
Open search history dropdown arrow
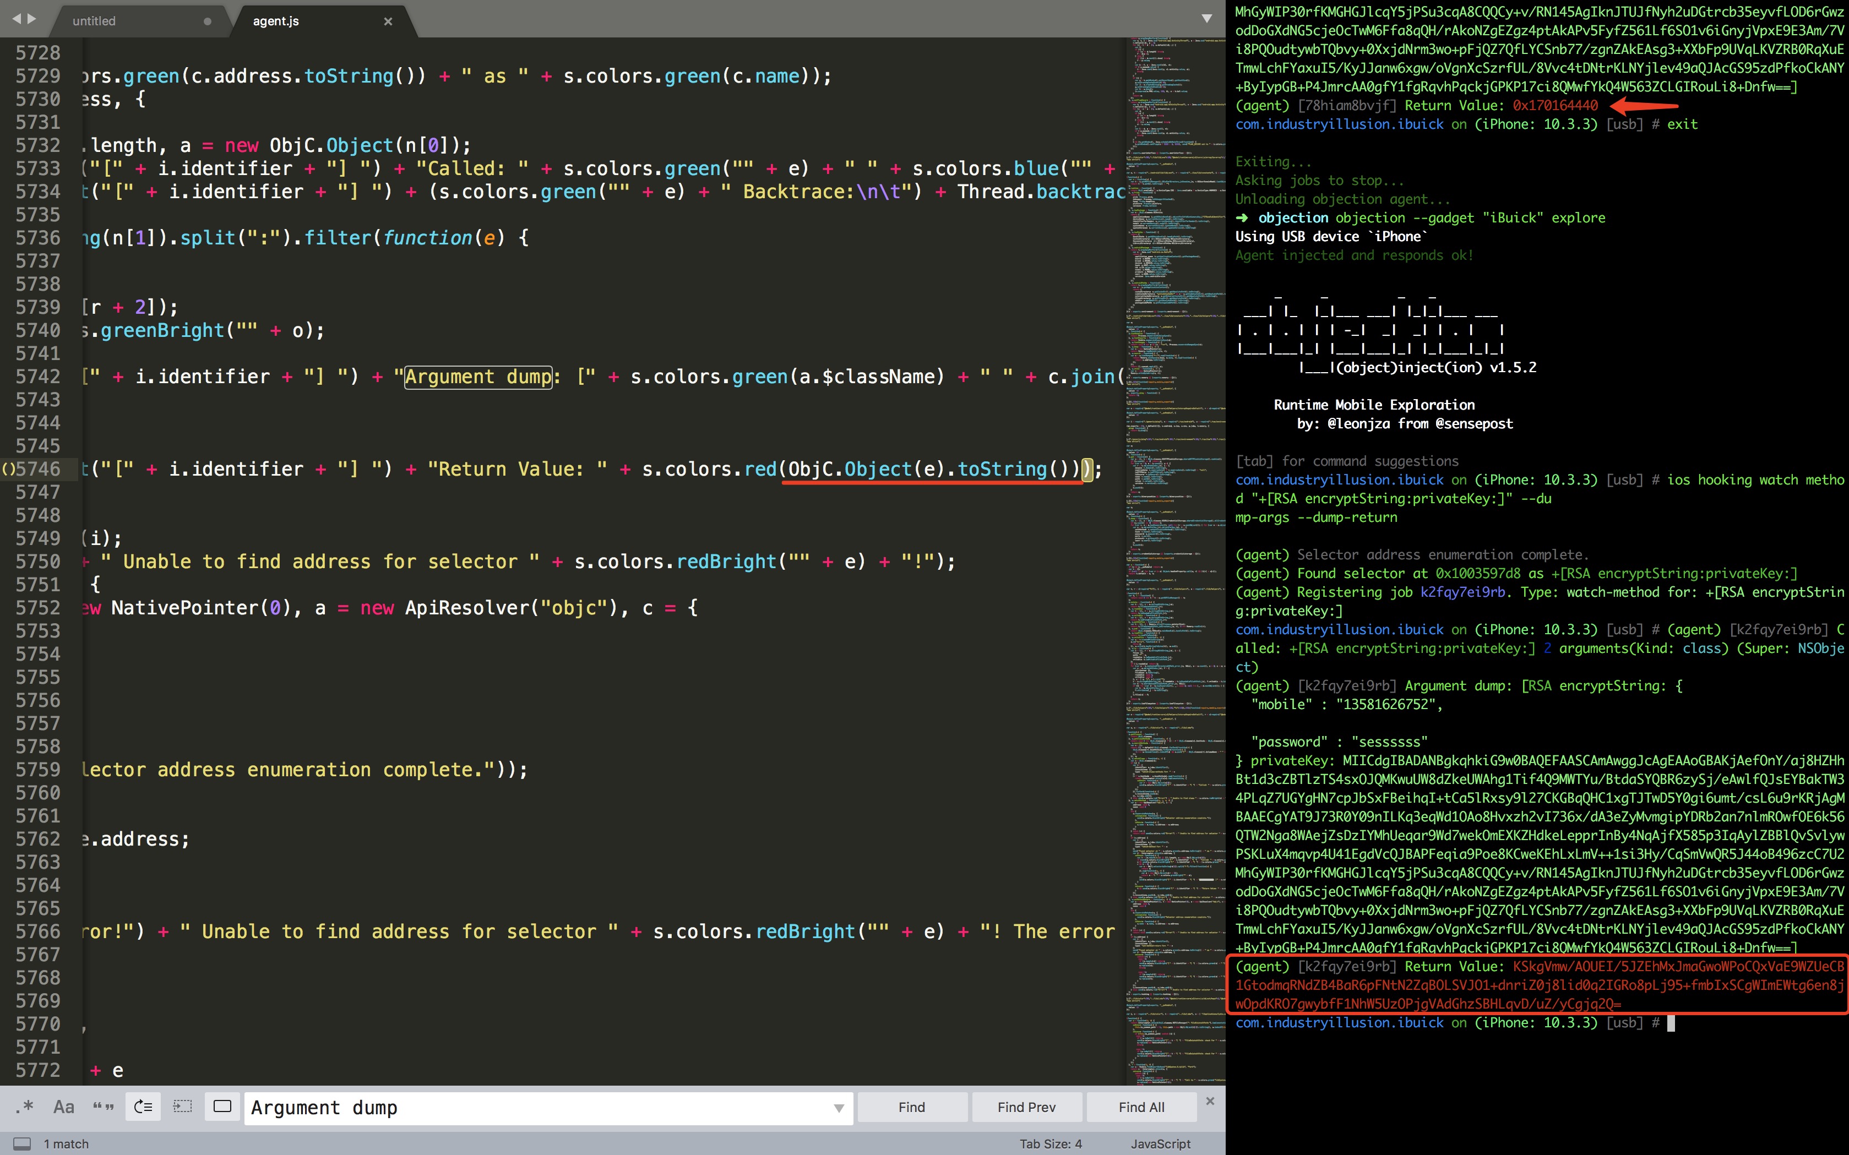click(838, 1108)
